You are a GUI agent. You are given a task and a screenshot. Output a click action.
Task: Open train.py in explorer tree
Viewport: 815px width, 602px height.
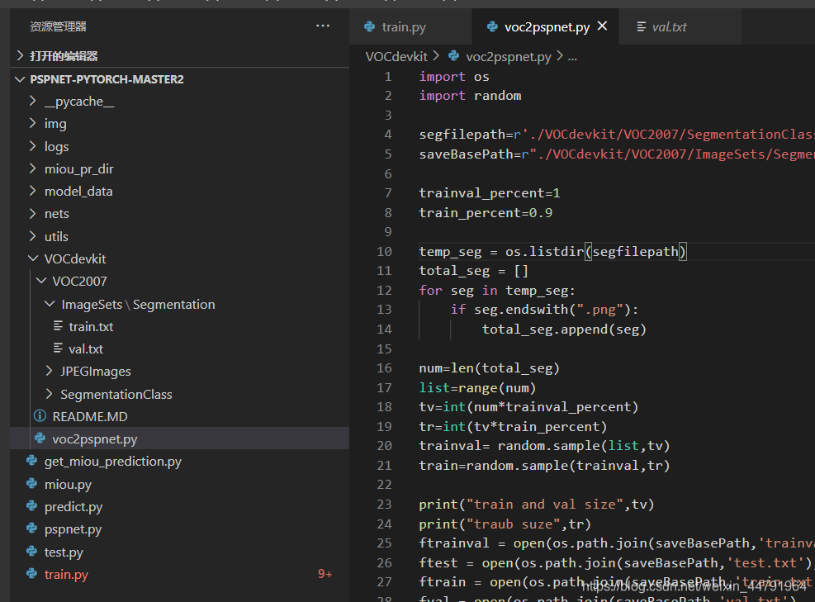point(66,575)
